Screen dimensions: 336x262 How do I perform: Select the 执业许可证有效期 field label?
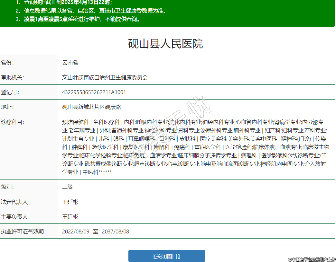click(x=23, y=231)
